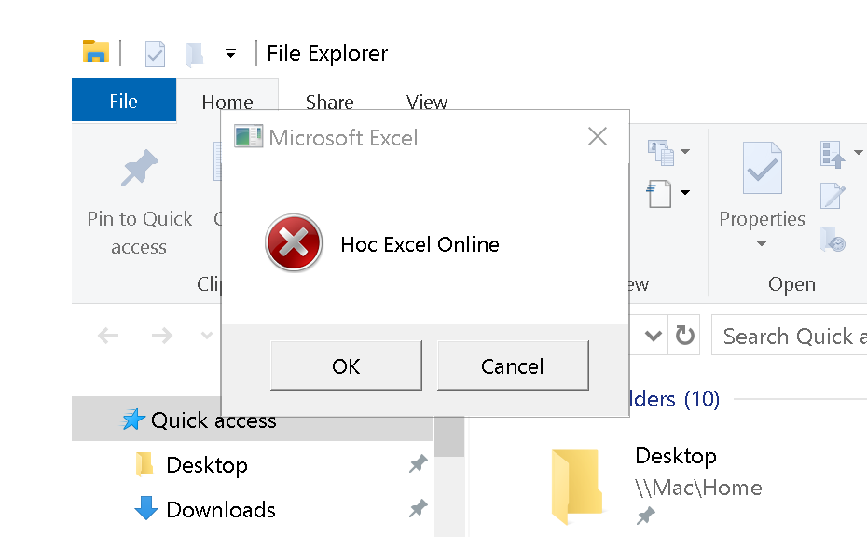The width and height of the screenshot is (867, 537).
Task: Click inside the Search Quick access field
Action: [x=802, y=335]
